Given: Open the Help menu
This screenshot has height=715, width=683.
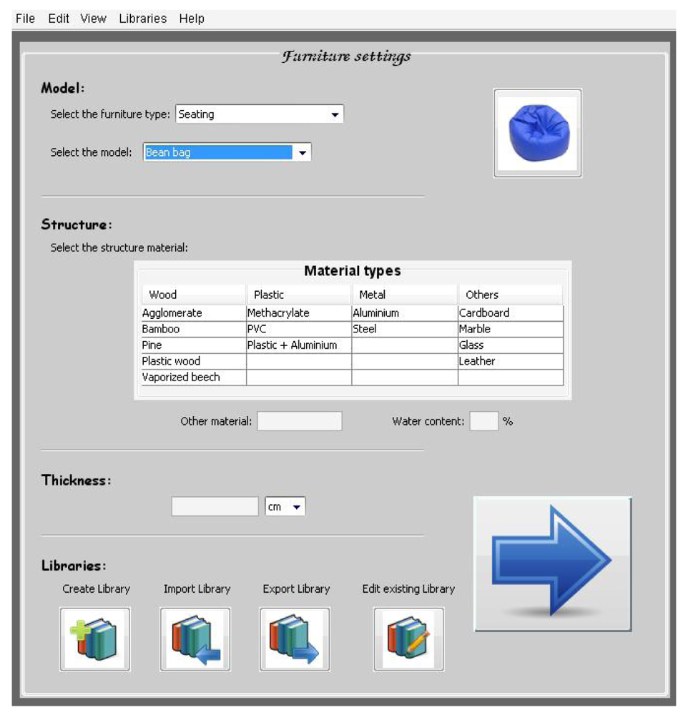Looking at the screenshot, I should 192,19.
